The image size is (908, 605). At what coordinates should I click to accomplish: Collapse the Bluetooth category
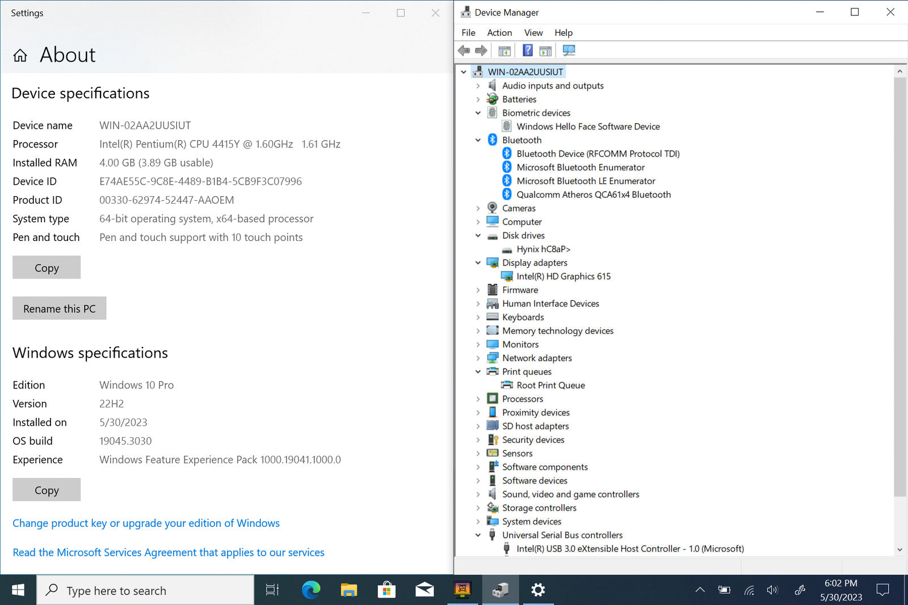[x=478, y=140]
